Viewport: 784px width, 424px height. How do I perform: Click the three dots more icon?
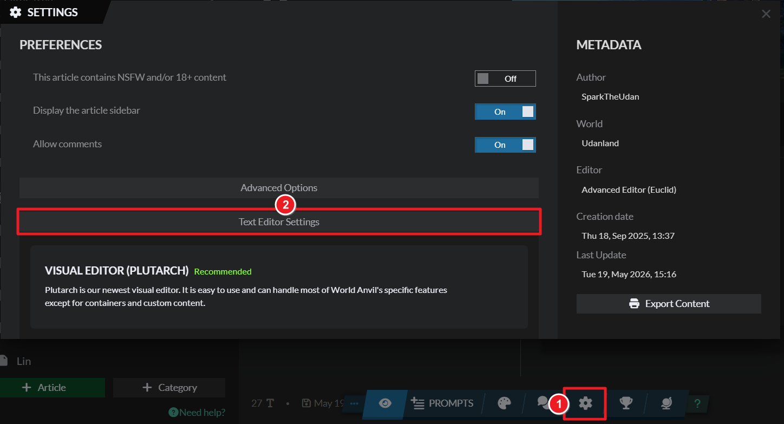click(355, 403)
